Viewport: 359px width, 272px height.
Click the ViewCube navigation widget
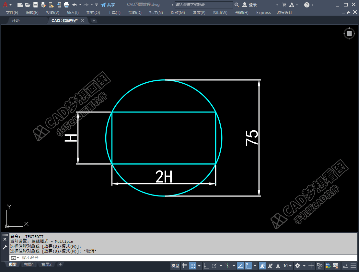[x=349, y=33]
